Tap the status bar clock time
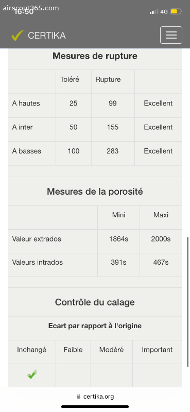 (x=24, y=11)
